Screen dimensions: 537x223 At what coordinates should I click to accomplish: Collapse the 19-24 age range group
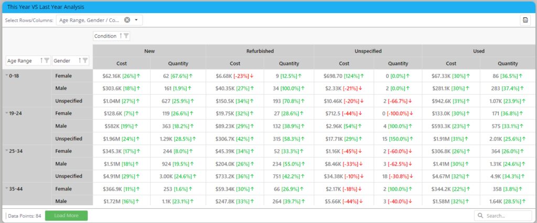7,113
